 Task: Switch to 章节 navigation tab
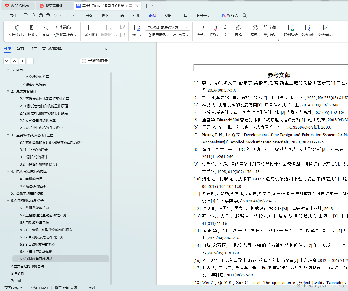20,49
